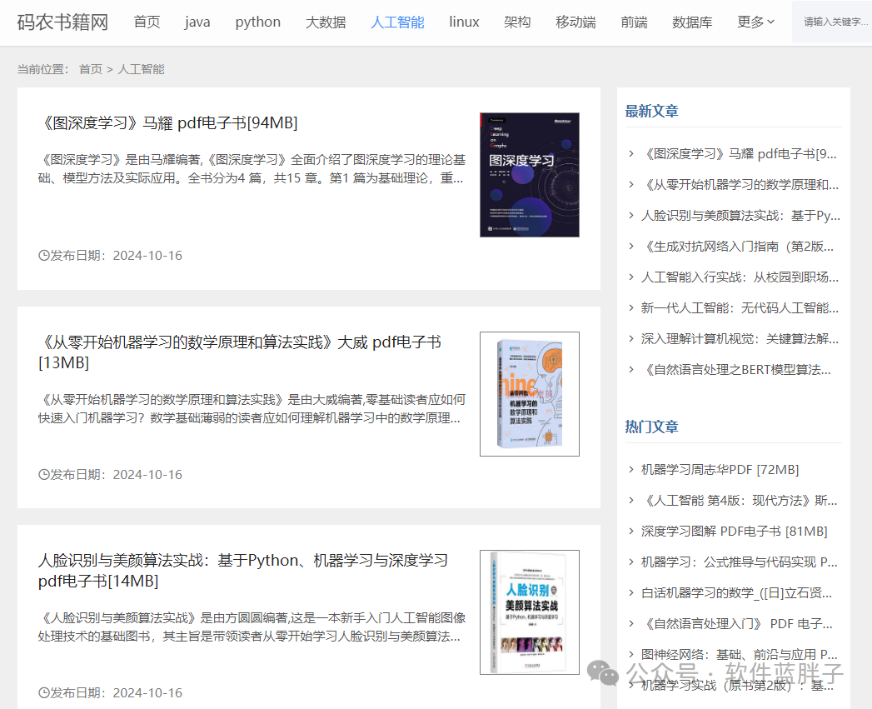Image resolution: width=872 pixels, height=709 pixels.
Task: Click the 从零开始机器学习 summary paragraph text
Action: pos(252,409)
